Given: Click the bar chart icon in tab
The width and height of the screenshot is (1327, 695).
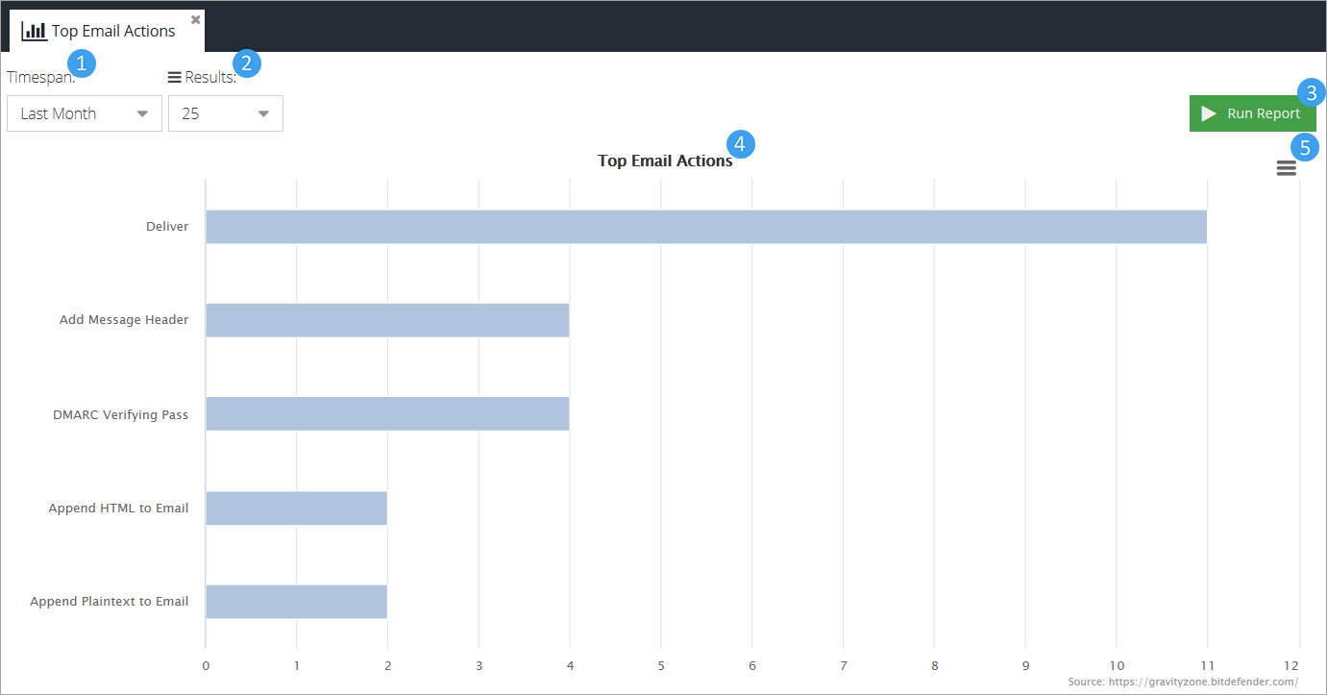Looking at the screenshot, I should (x=34, y=31).
